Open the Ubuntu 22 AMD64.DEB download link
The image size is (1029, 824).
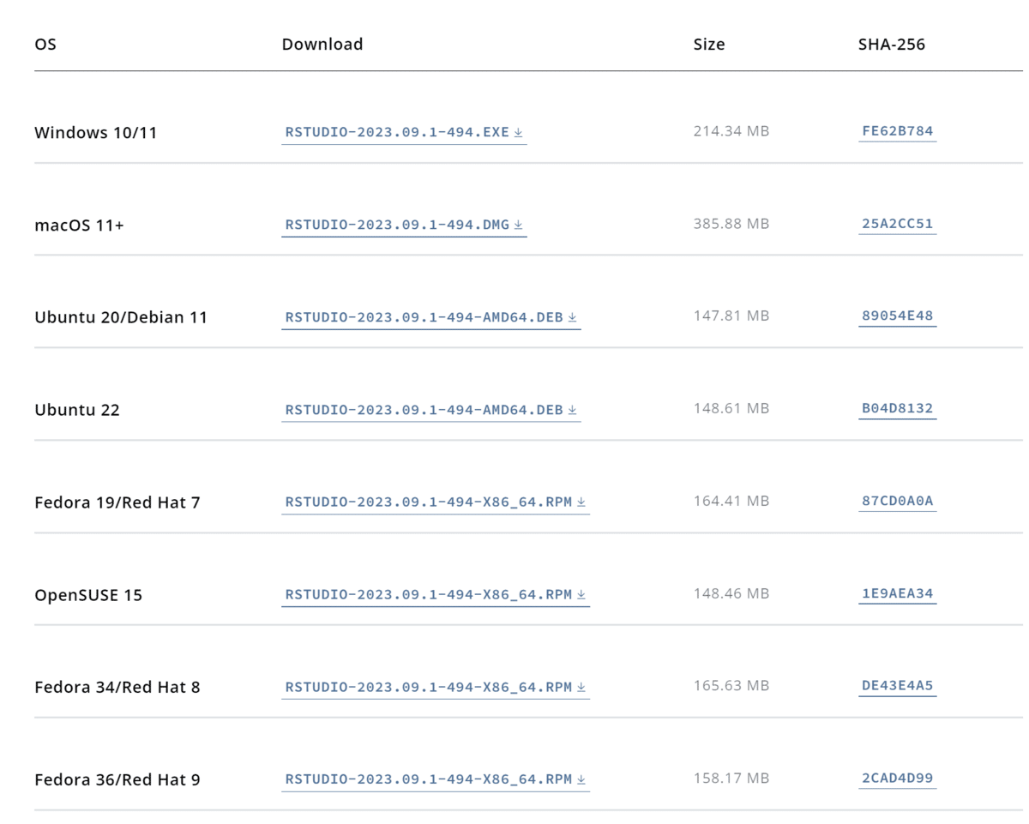click(424, 411)
